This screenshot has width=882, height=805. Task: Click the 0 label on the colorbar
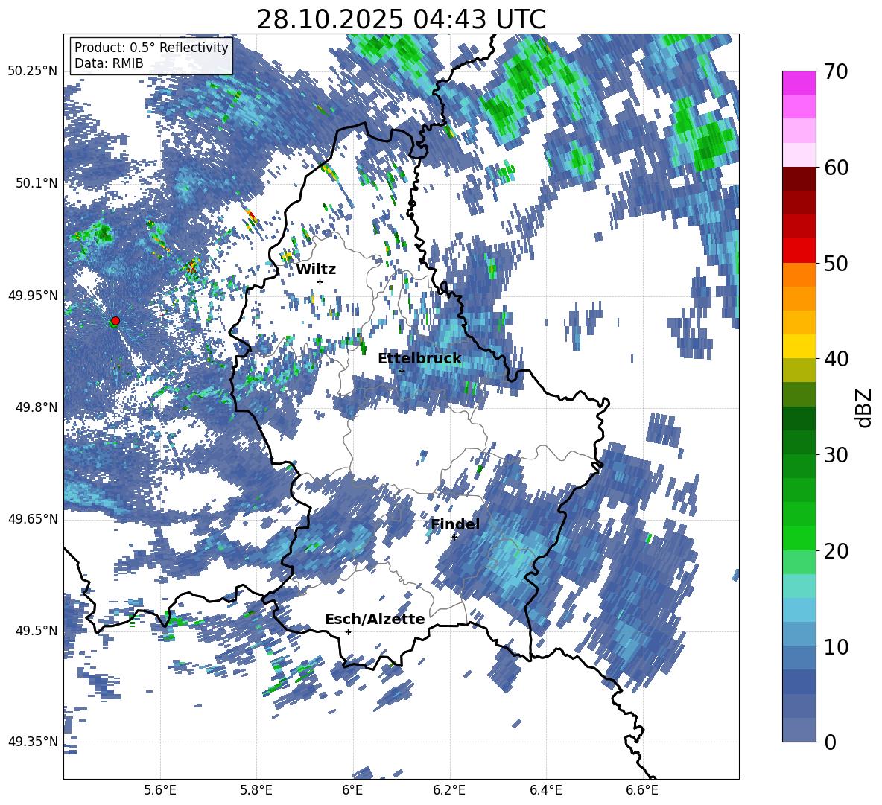(830, 742)
